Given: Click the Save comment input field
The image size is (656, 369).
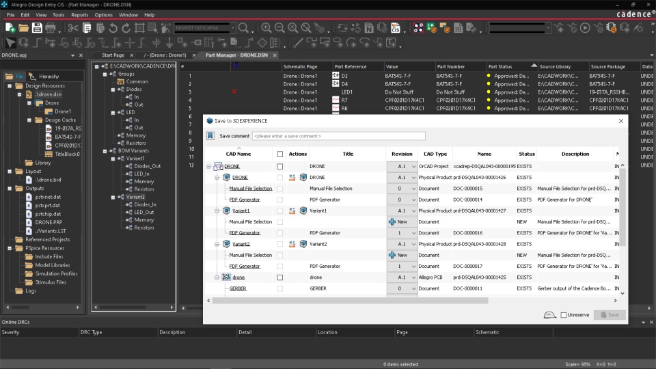Looking at the screenshot, I should click(338, 136).
